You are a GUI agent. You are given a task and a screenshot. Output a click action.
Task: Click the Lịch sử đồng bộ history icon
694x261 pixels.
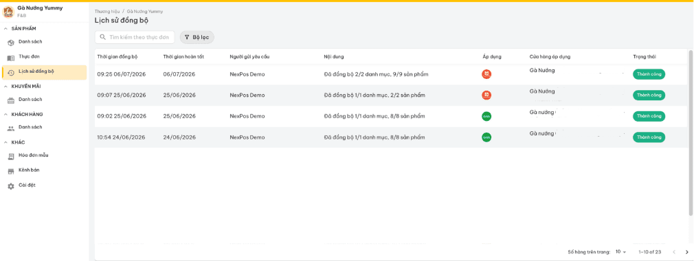click(x=11, y=73)
